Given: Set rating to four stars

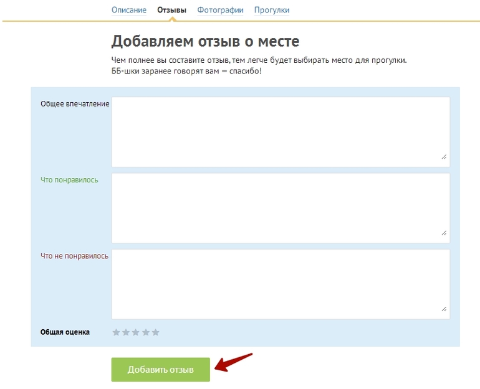Looking at the screenshot, I should coord(146,332).
